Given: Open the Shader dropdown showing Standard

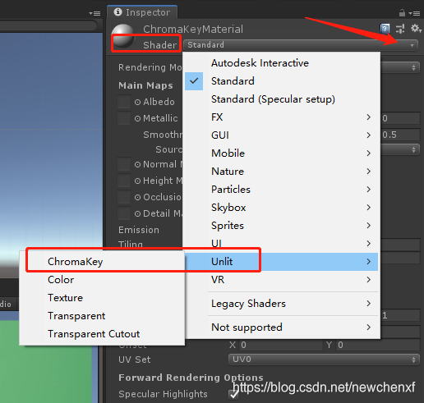Looking at the screenshot, I should [301, 45].
